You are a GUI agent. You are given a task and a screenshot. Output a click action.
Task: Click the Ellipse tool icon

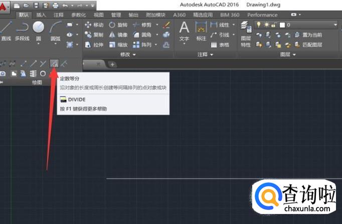pyautogui.click(x=70, y=35)
